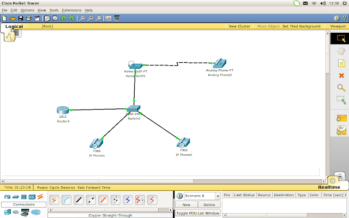Click the Delete scenario button
The width and height of the screenshot is (349, 218).
[x=209, y=205]
